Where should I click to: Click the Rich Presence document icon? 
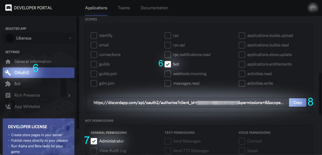[x=8, y=95]
